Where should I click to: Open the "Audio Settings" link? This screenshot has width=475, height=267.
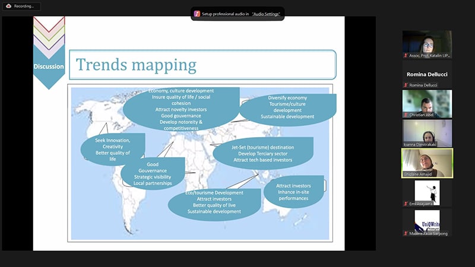(266, 13)
